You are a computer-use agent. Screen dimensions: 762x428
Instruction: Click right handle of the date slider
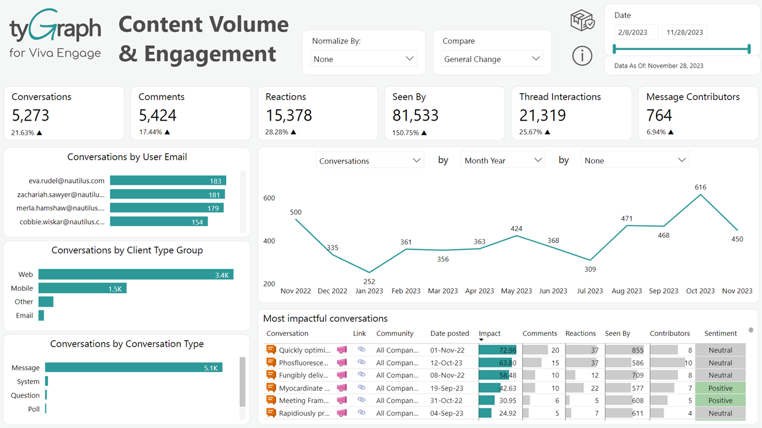[x=749, y=50]
